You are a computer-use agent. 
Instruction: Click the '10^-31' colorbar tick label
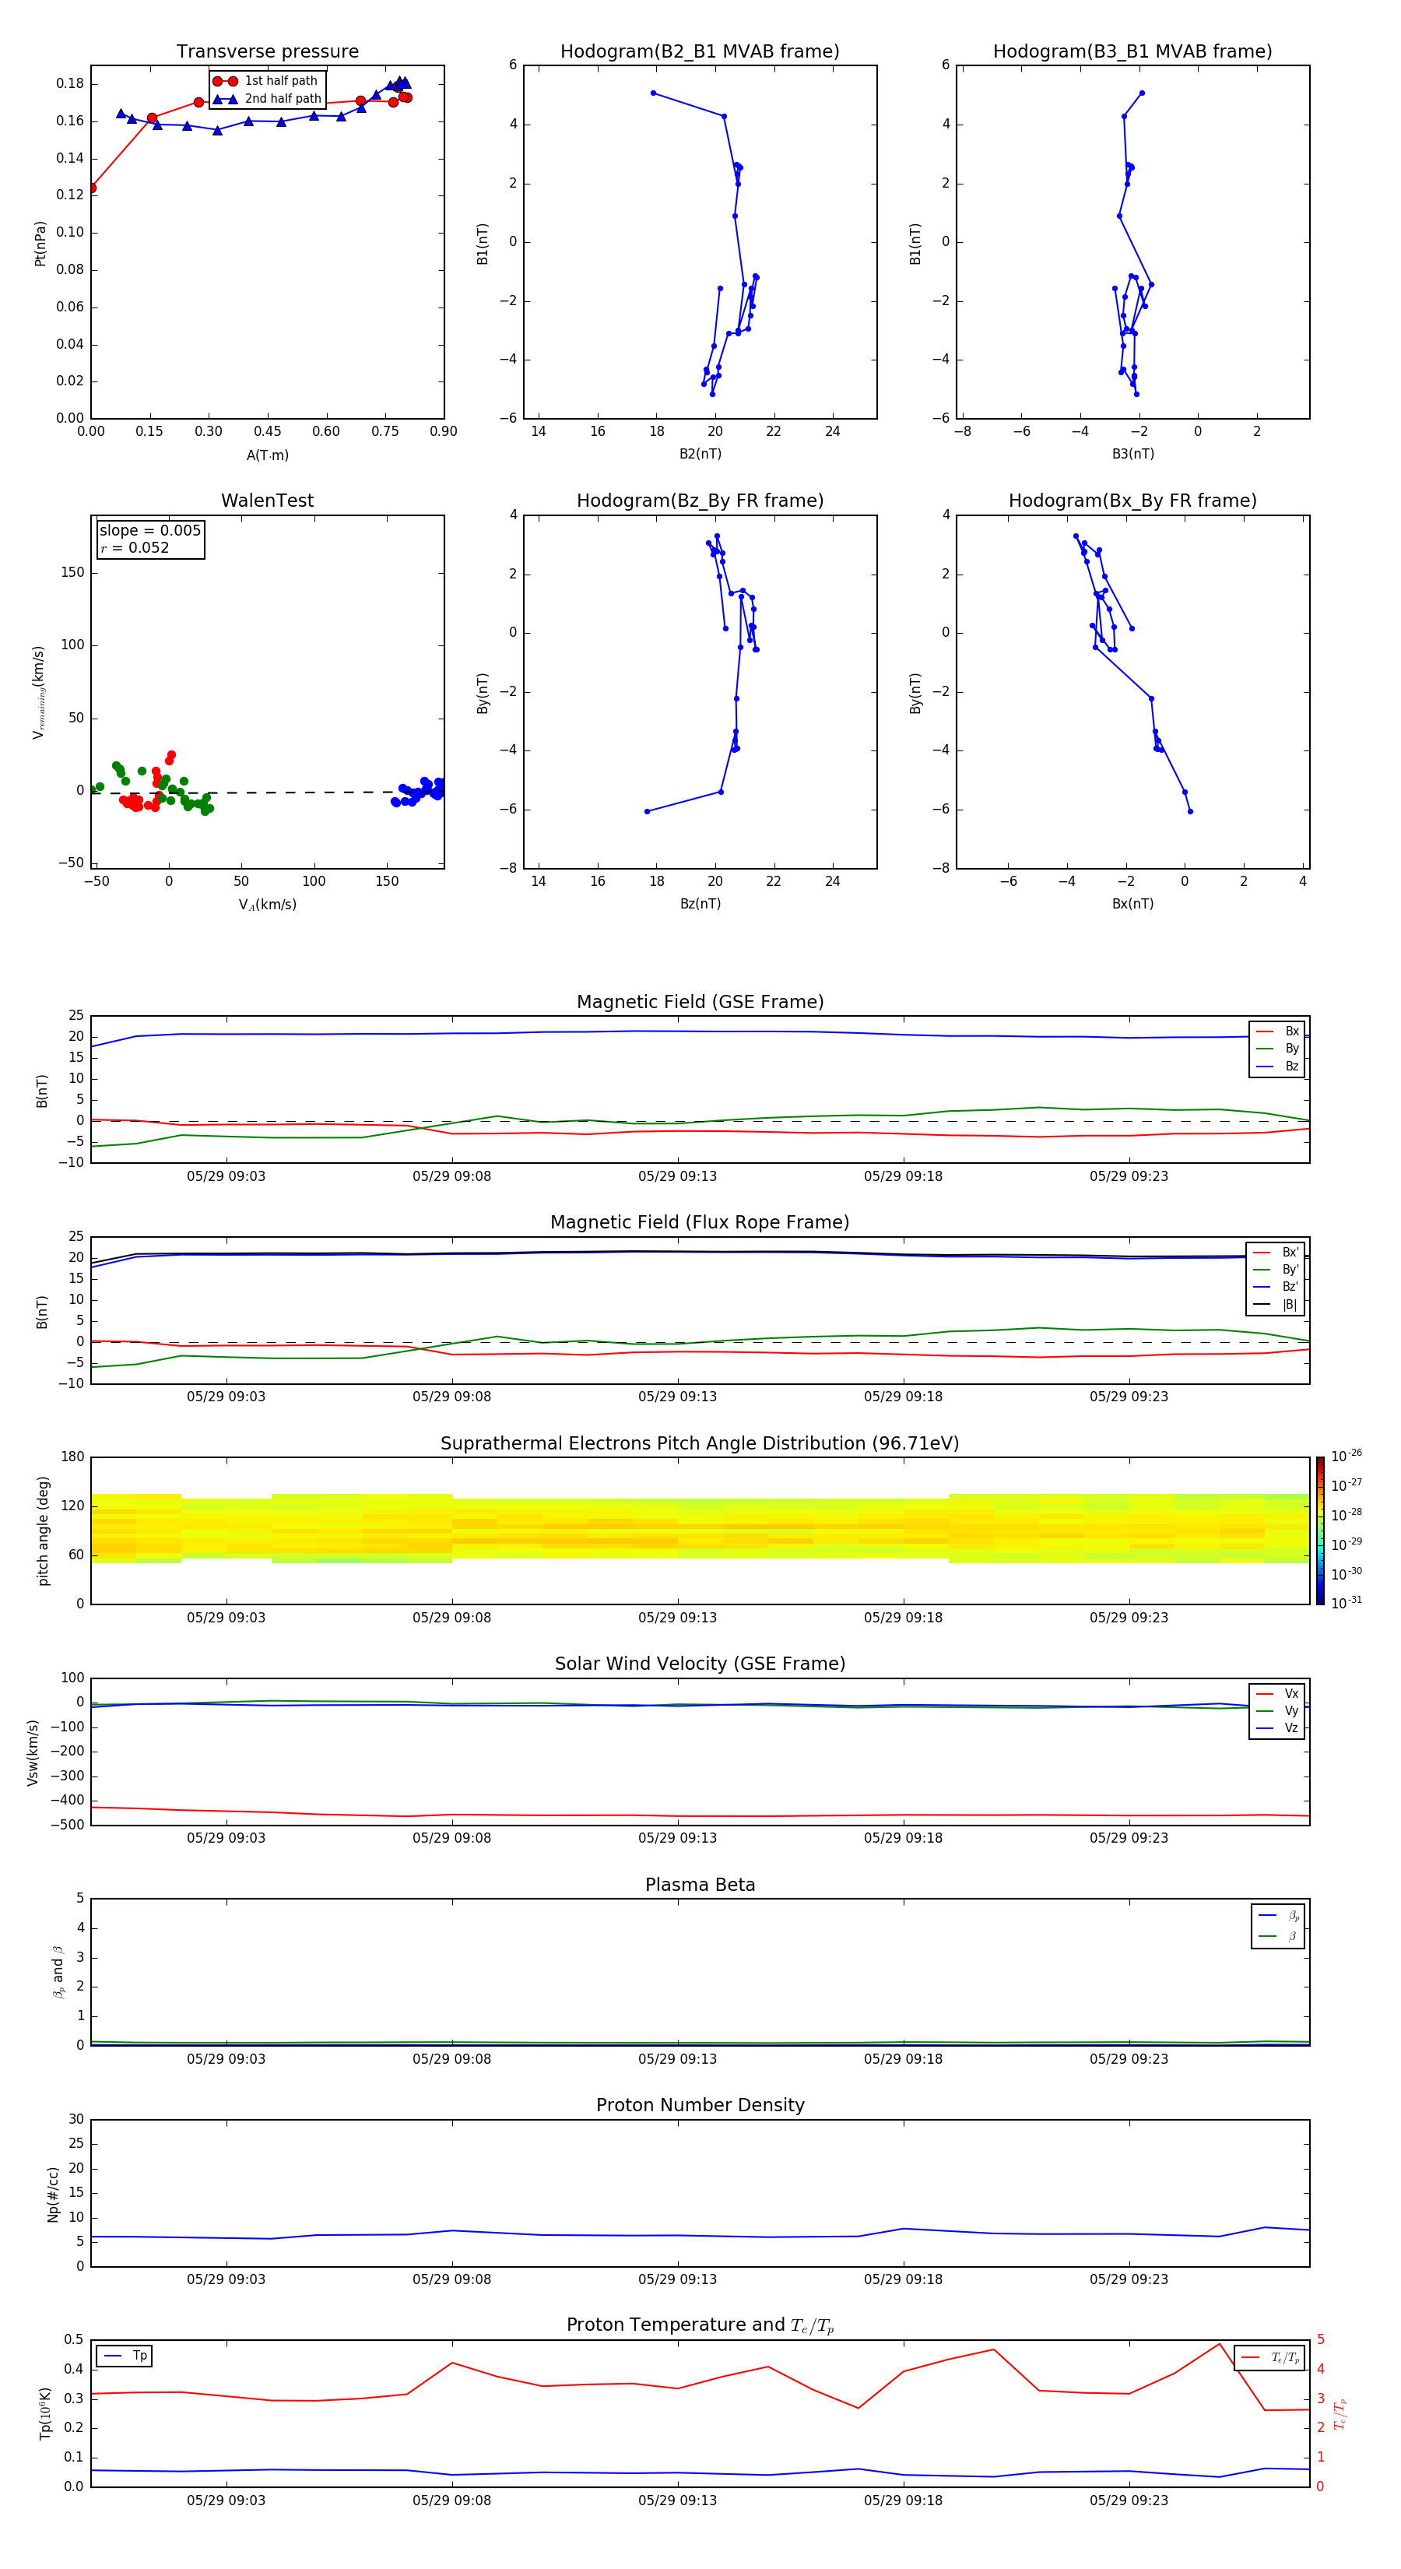coord(1347,1603)
